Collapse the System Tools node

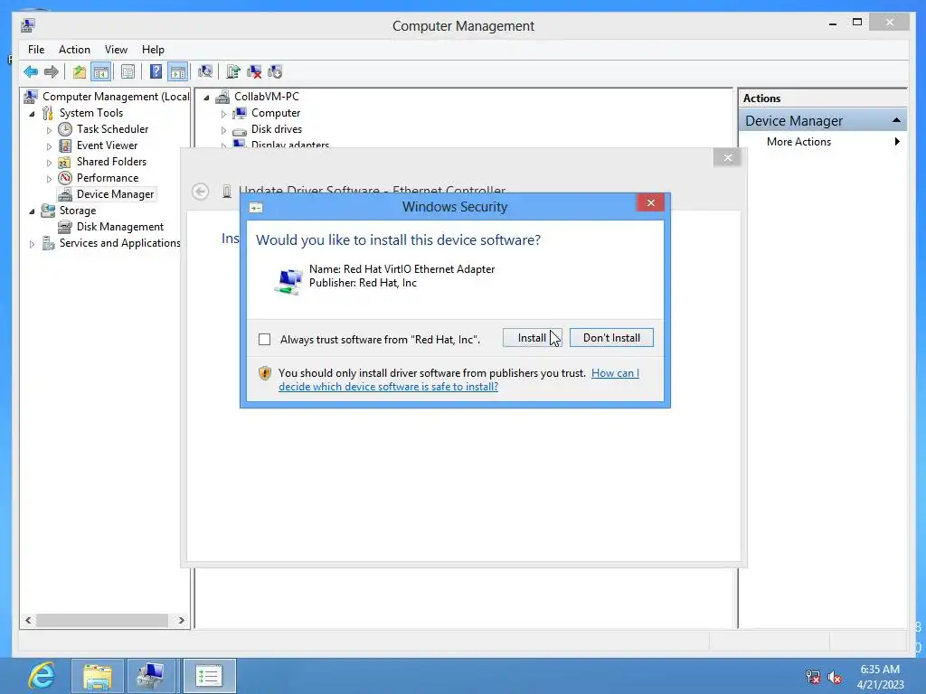pos(32,114)
